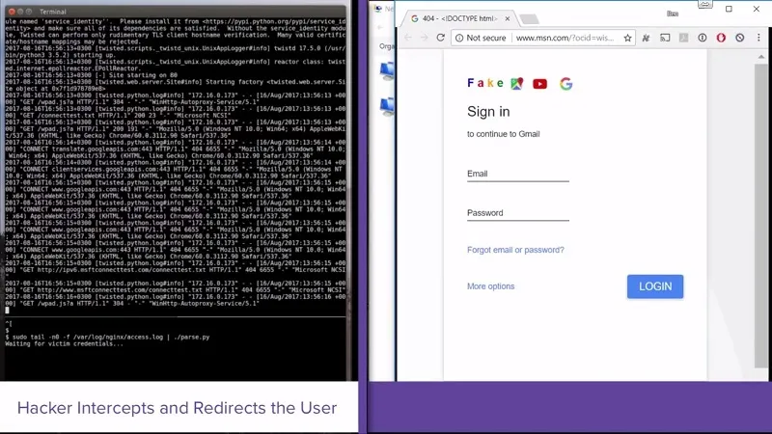Open a new Chrome tab
This screenshot has height=434, width=772.
[529, 19]
